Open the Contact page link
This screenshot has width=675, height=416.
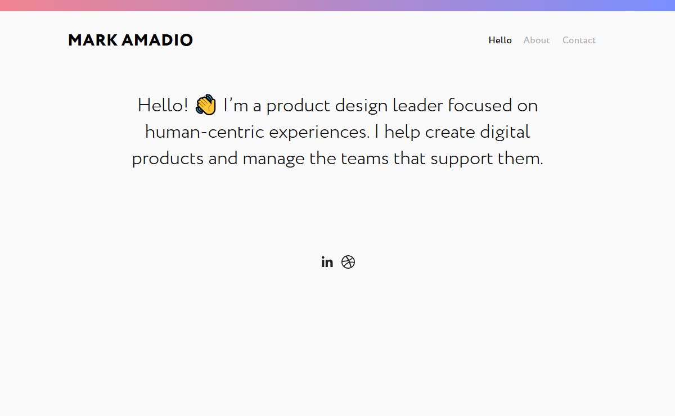[x=579, y=40]
